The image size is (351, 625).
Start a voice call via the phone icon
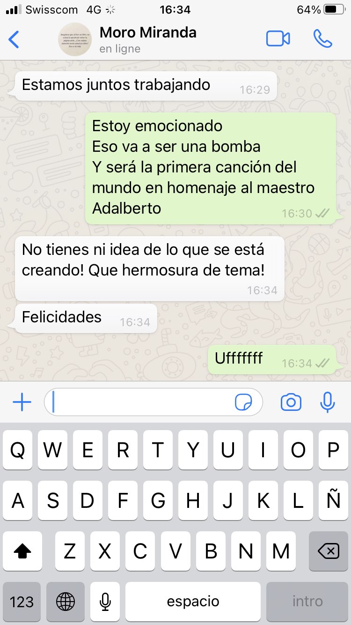(x=322, y=39)
